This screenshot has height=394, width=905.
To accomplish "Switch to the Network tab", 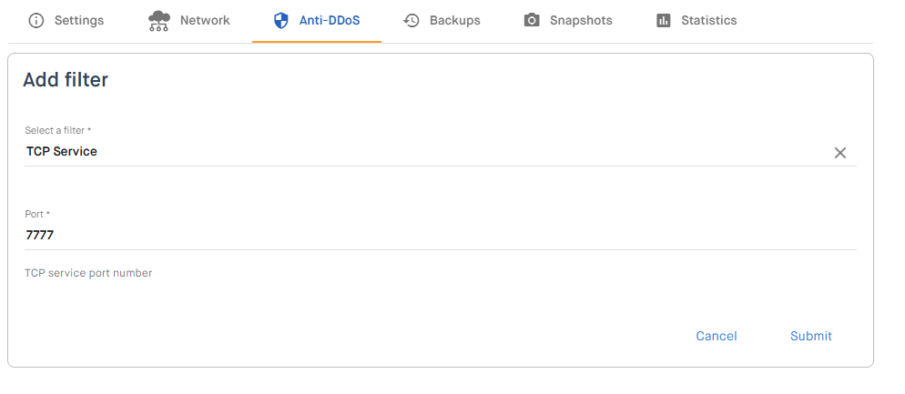I will point(205,20).
